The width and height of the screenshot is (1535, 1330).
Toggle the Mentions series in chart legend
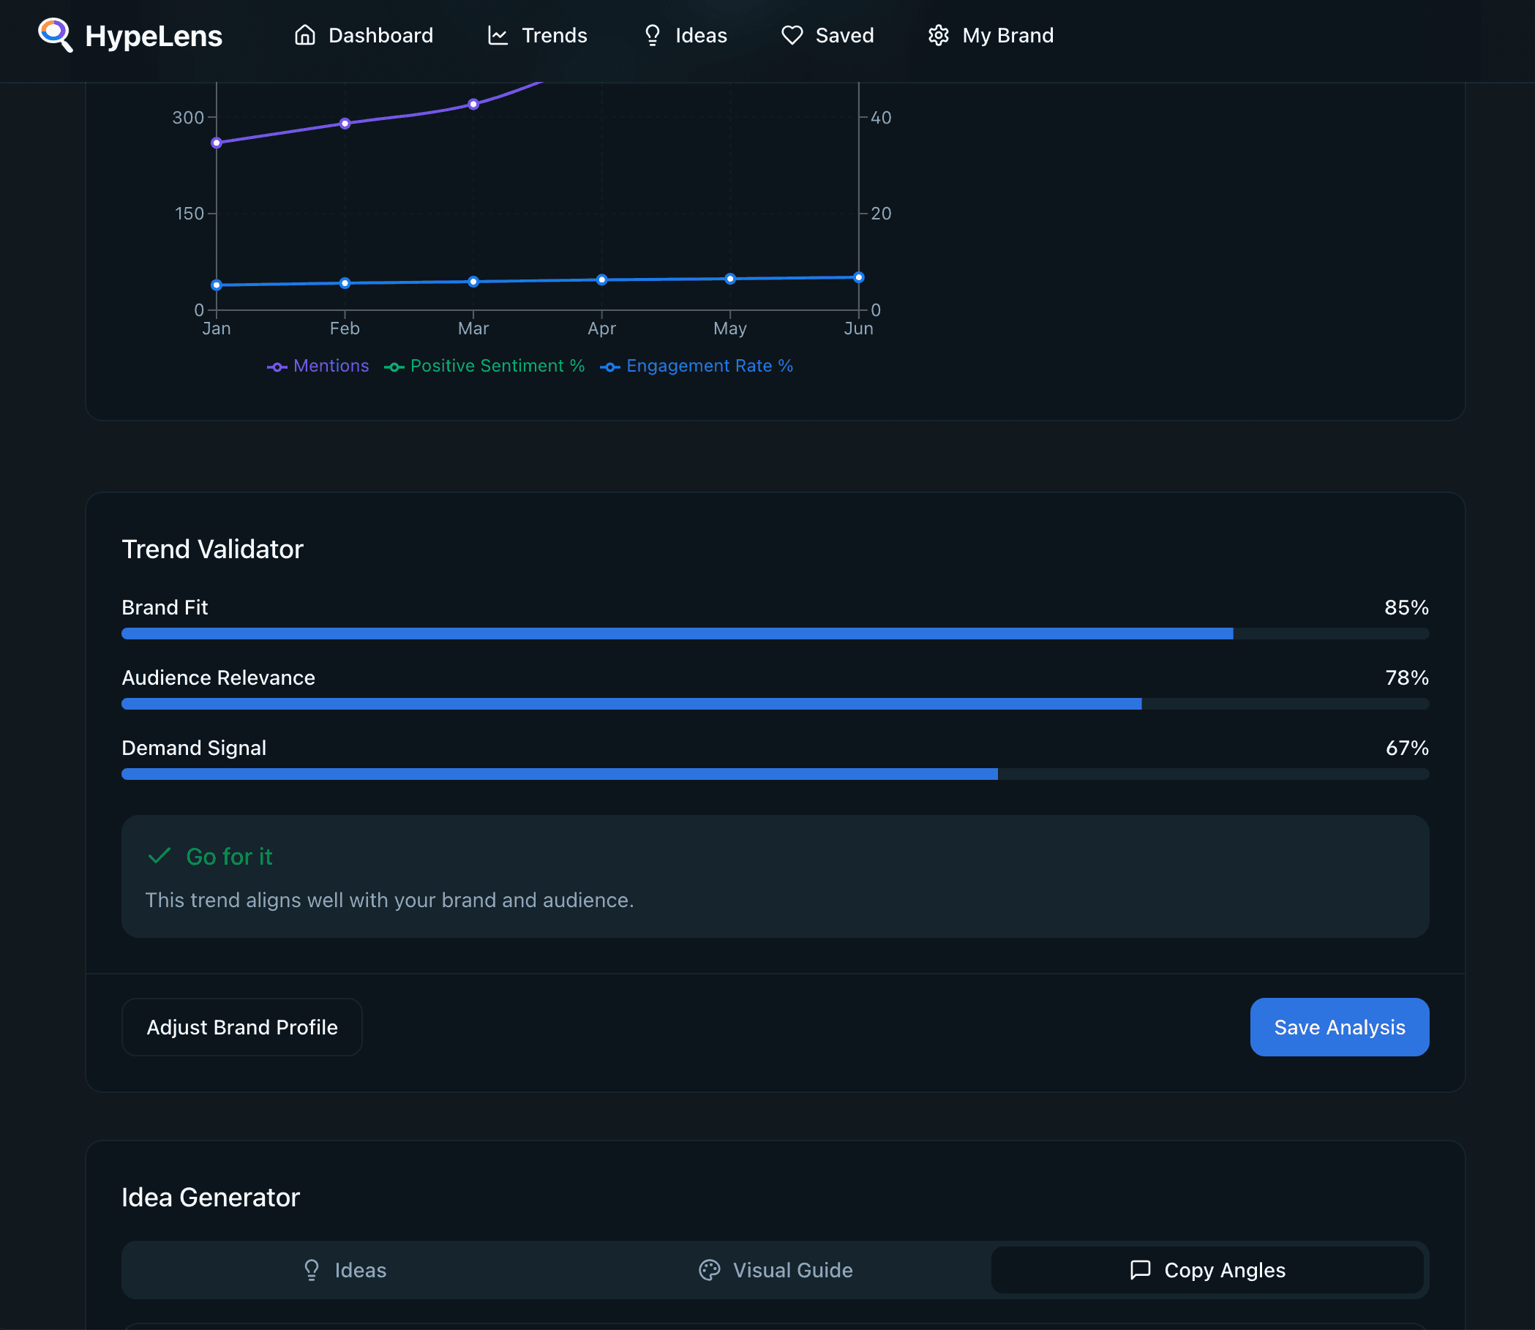(x=318, y=366)
